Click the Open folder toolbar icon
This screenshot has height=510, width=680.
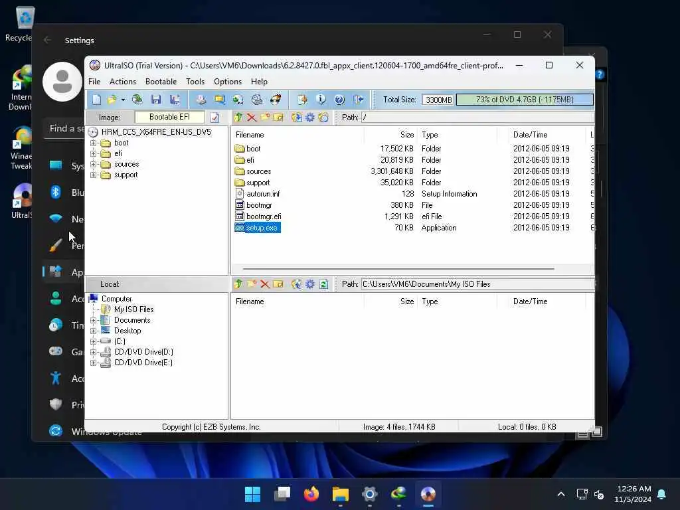point(112,100)
